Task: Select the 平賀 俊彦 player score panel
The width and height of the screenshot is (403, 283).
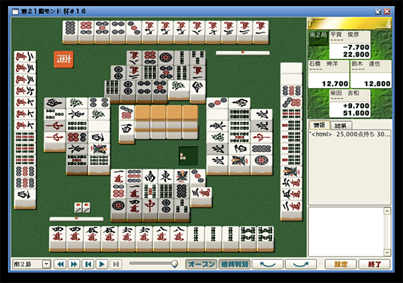Action: pyautogui.click(x=350, y=45)
